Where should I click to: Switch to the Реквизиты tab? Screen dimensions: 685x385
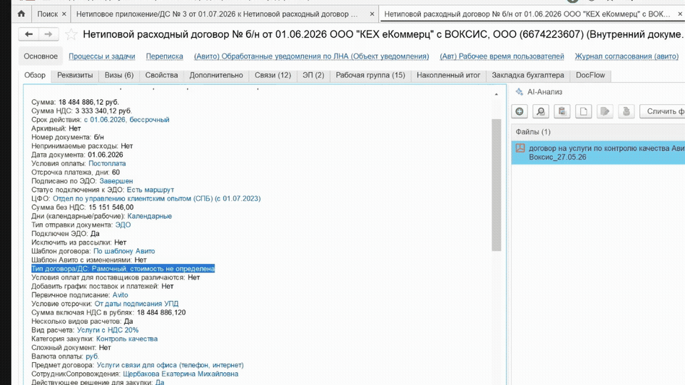tap(75, 75)
